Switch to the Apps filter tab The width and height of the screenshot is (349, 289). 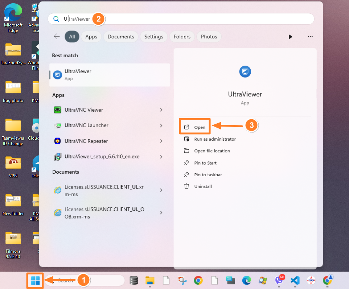click(91, 37)
